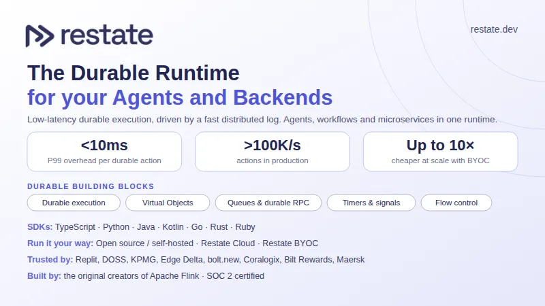The image size is (545, 306).
Task: Open the restate.dev link
Action: (494, 29)
